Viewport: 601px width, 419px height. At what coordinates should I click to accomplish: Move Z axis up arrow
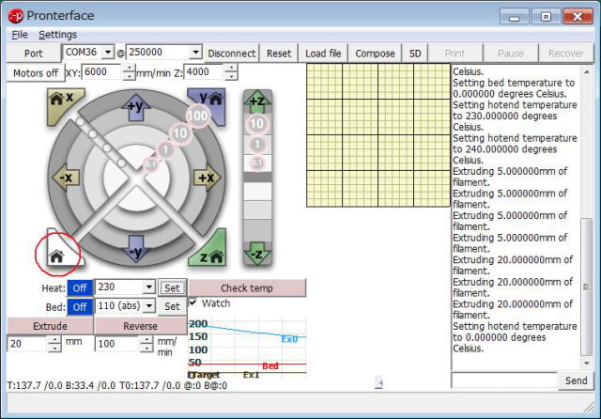click(257, 101)
